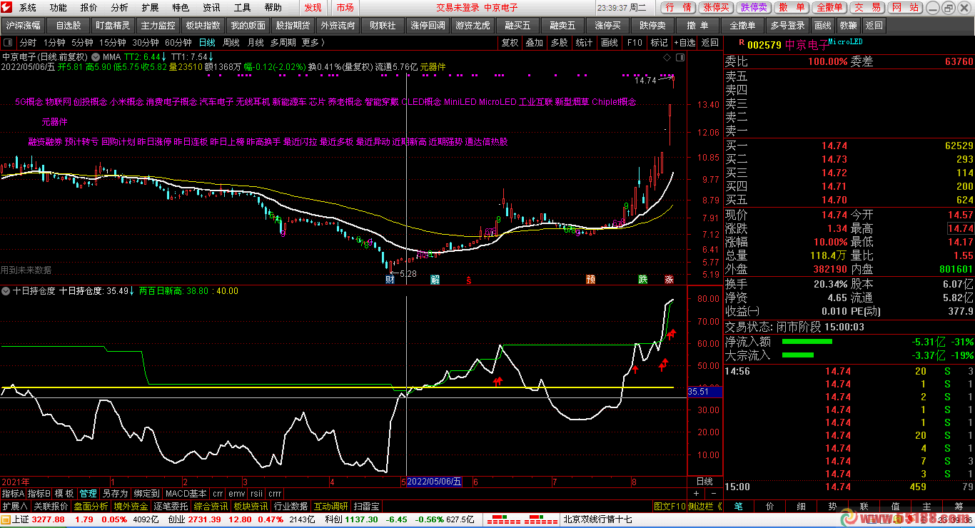Click the top-right 跌停卖 purple button
Image resolution: width=975 pixels, height=528 pixels.
[x=754, y=8]
